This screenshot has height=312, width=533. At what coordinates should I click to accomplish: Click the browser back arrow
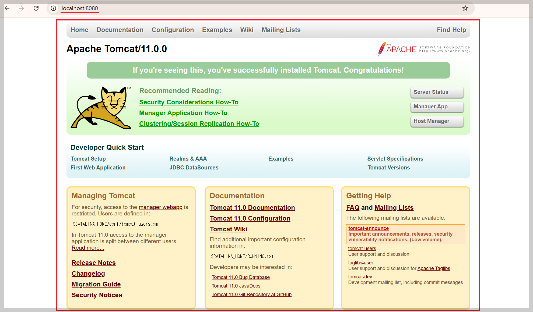tap(7, 8)
